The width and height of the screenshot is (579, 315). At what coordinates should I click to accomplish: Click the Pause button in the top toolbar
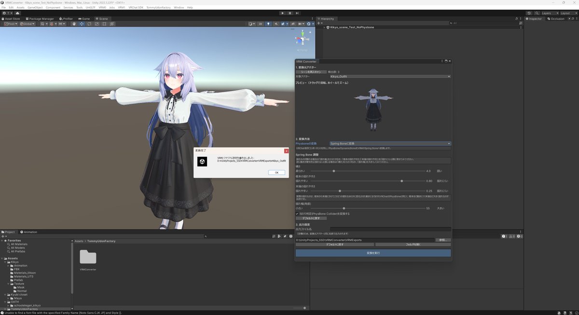click(289, 13)
